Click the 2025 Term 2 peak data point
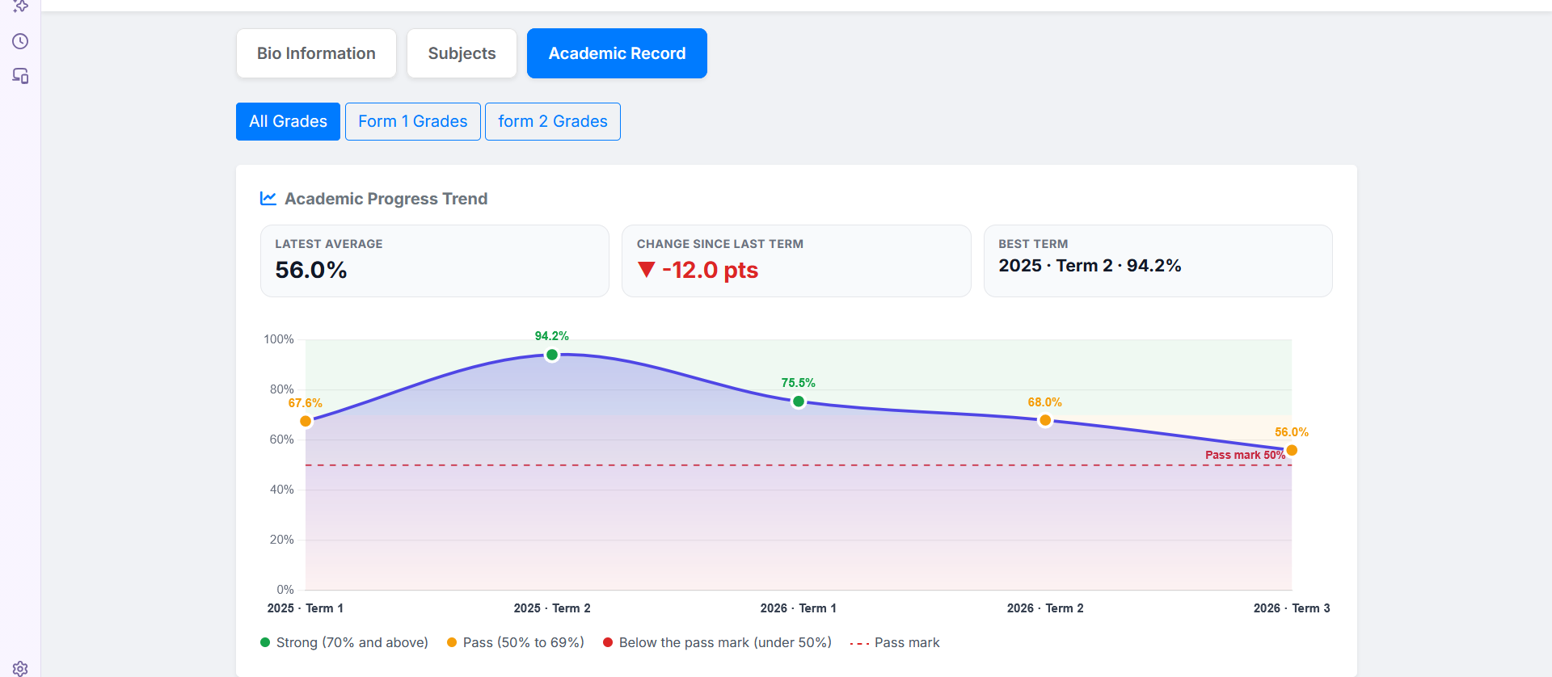 click(x=552, y=355)
